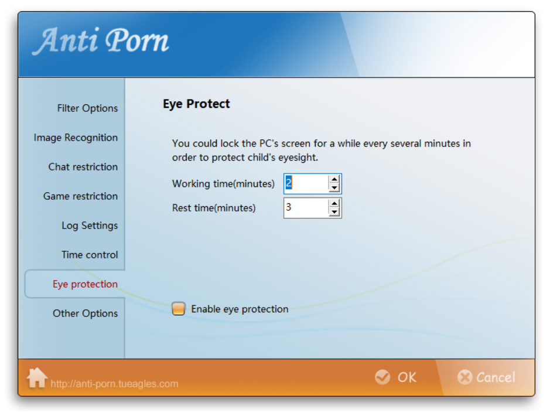Click the Rest time input field
This screenshot has width=550, height=416.
(x=305, y=207)
